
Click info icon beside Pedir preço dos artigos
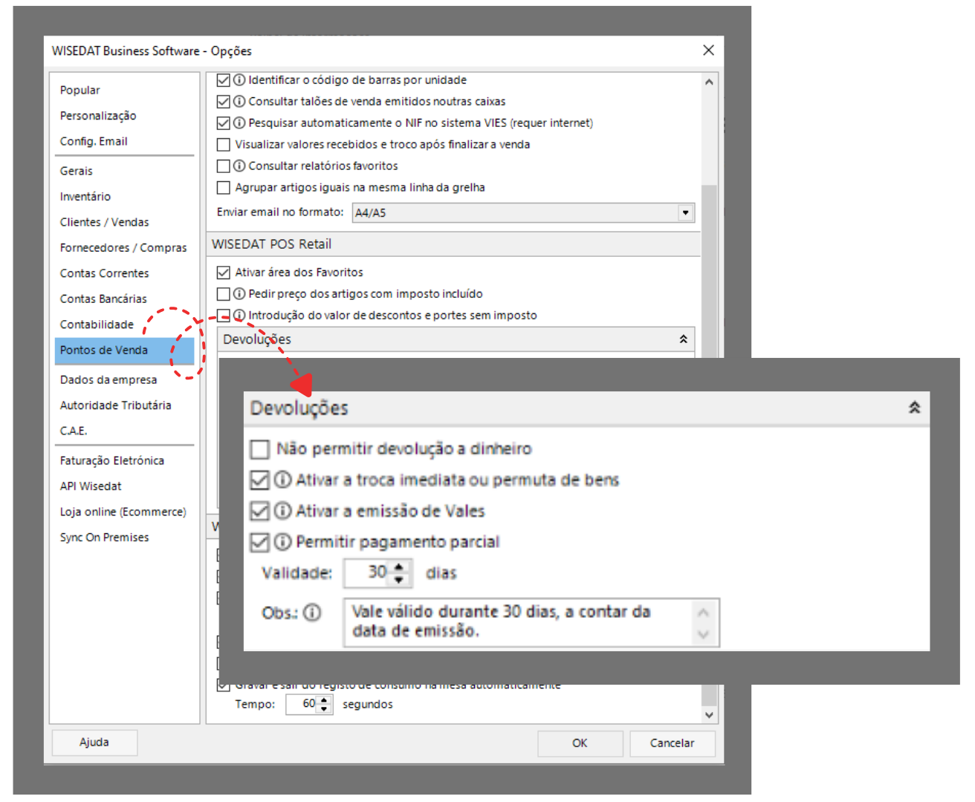pyautogui.click(x=239, y=294)
